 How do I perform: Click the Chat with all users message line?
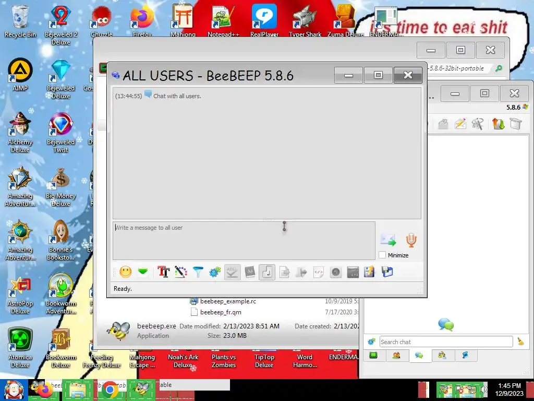(177, 96)
